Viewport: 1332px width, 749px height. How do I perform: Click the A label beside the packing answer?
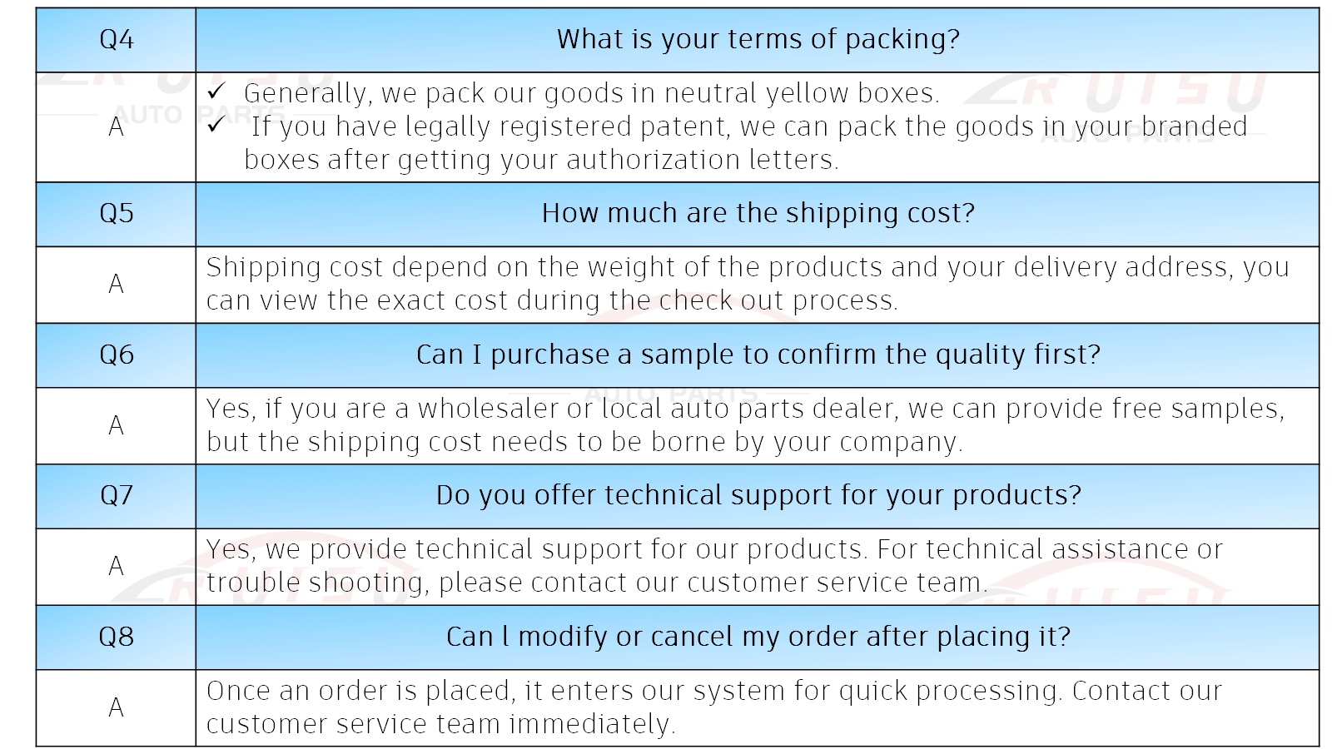pos(116,127)
